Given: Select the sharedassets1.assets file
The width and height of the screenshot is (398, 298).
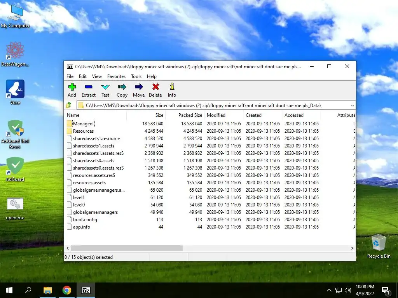Looking at the screenshot, I should (x=93, y=146).
